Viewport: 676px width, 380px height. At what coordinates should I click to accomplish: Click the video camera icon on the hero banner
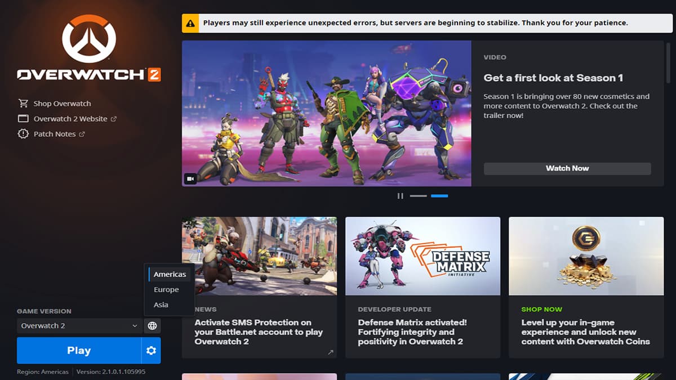(x=190, y=178)
